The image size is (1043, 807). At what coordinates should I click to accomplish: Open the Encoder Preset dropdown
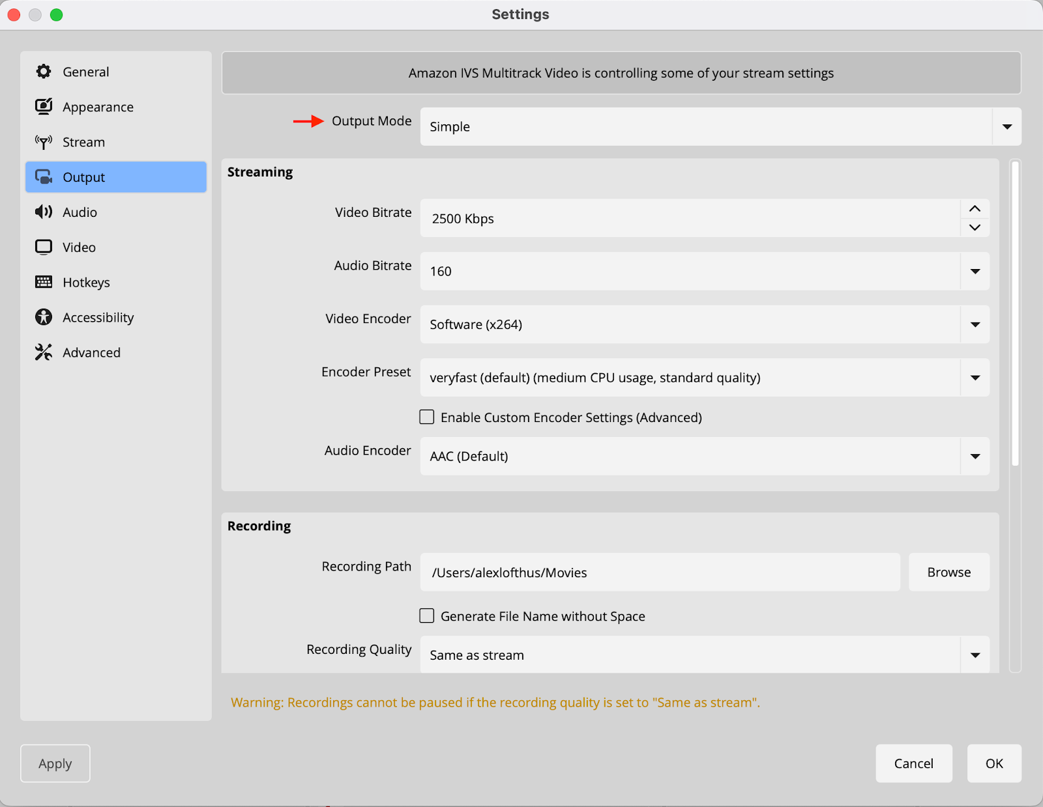point(975,378)
